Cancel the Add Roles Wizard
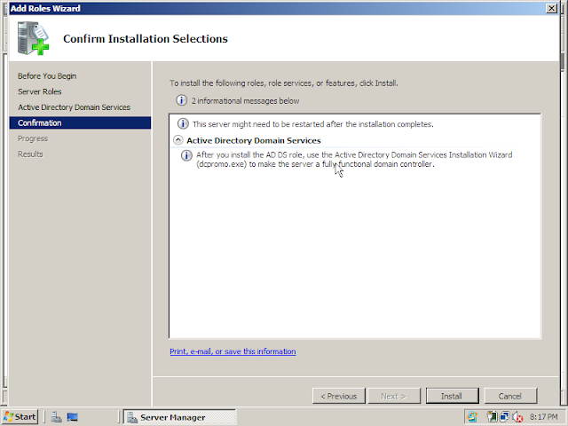This screenshot has width=568, height=426. pyautogui.click(x=510, y=396)
